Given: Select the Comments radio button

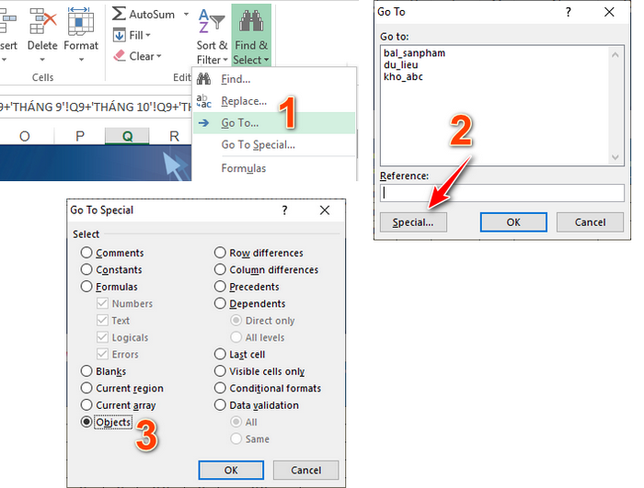Looking at the screenshot, I should click(86, 253).
